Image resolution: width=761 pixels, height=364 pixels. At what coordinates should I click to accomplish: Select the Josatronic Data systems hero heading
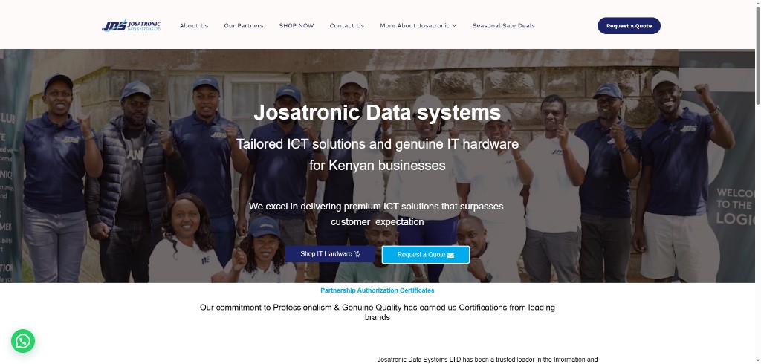[x=377, y=113]
